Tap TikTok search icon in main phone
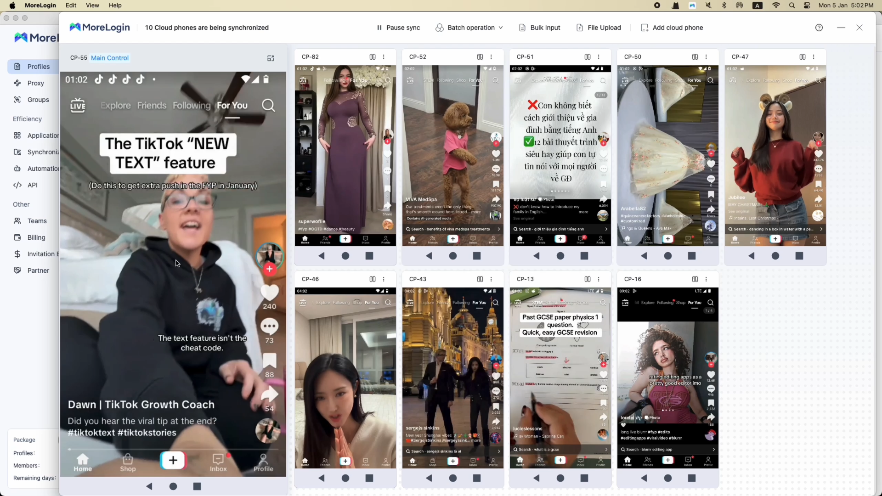 [268, 106]
